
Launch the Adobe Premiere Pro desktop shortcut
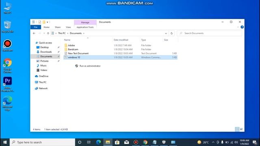click(7, 84)
